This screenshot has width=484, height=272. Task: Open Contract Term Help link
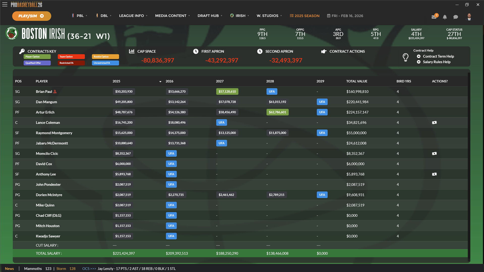pyautogui.click(x=438, y=56)
